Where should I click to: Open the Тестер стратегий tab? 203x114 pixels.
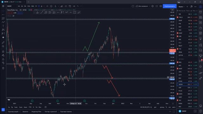[x=51, y=111]
